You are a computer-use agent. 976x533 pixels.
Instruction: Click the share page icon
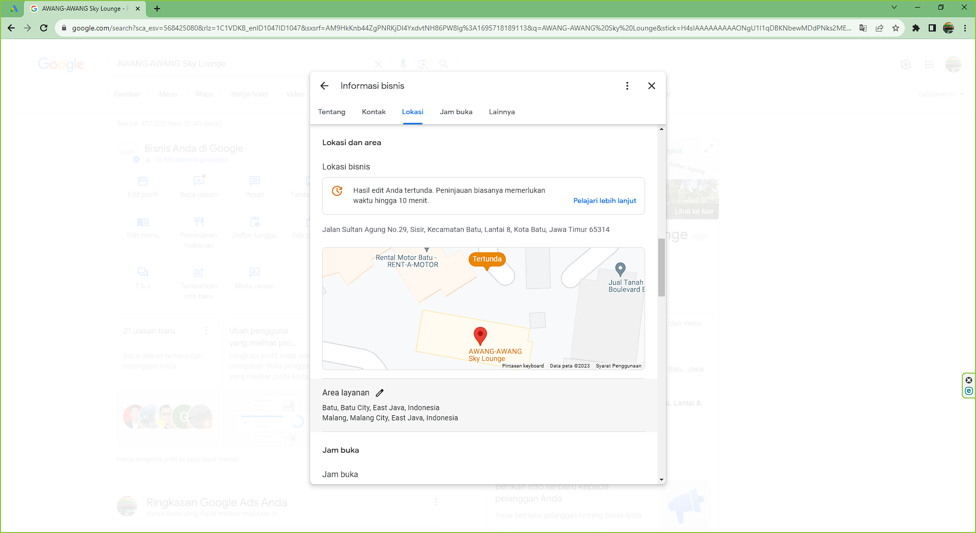click(879, 28)
